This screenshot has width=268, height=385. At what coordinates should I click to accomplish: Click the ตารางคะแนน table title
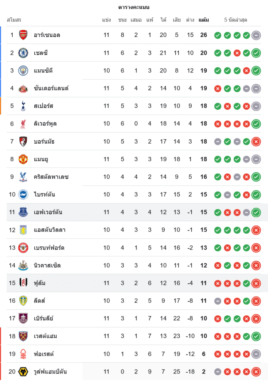click(x=134, y=7)
